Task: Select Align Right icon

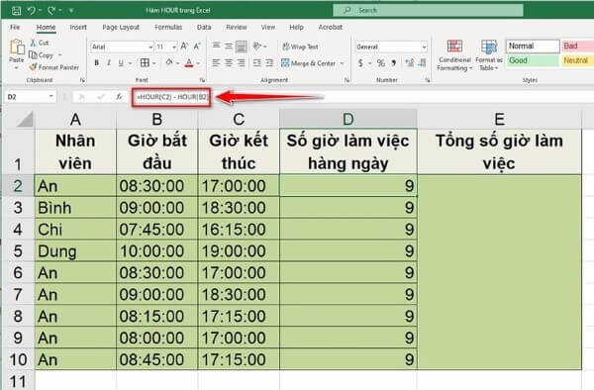Action: tap(242, 62)
